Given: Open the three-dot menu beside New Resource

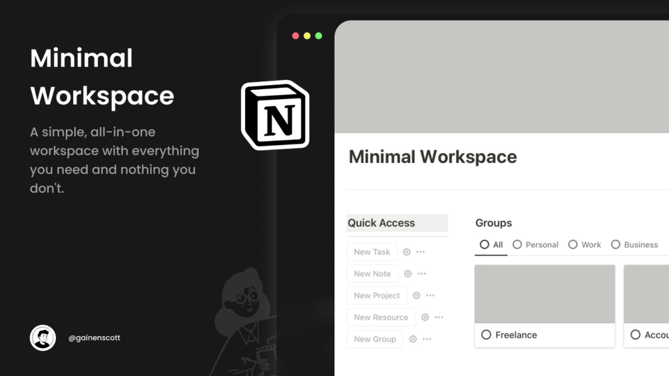Looking at the screenshot, I should click(x=439, y=317).
